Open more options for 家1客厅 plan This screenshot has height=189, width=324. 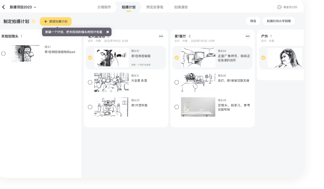248,36
